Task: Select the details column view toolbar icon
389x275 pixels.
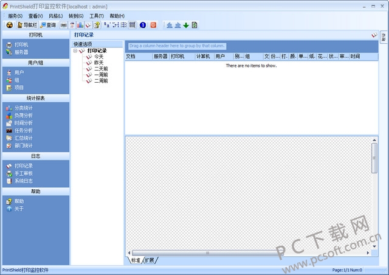Action: (x=133, y=25)
